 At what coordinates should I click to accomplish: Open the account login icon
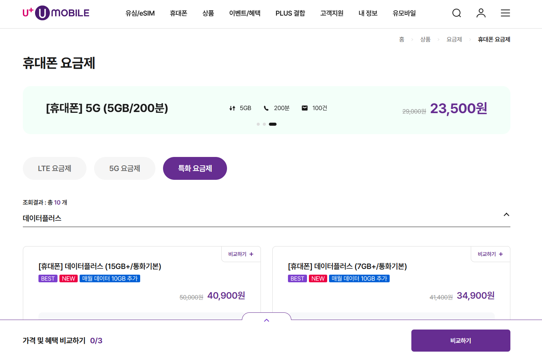coord(481,13)
